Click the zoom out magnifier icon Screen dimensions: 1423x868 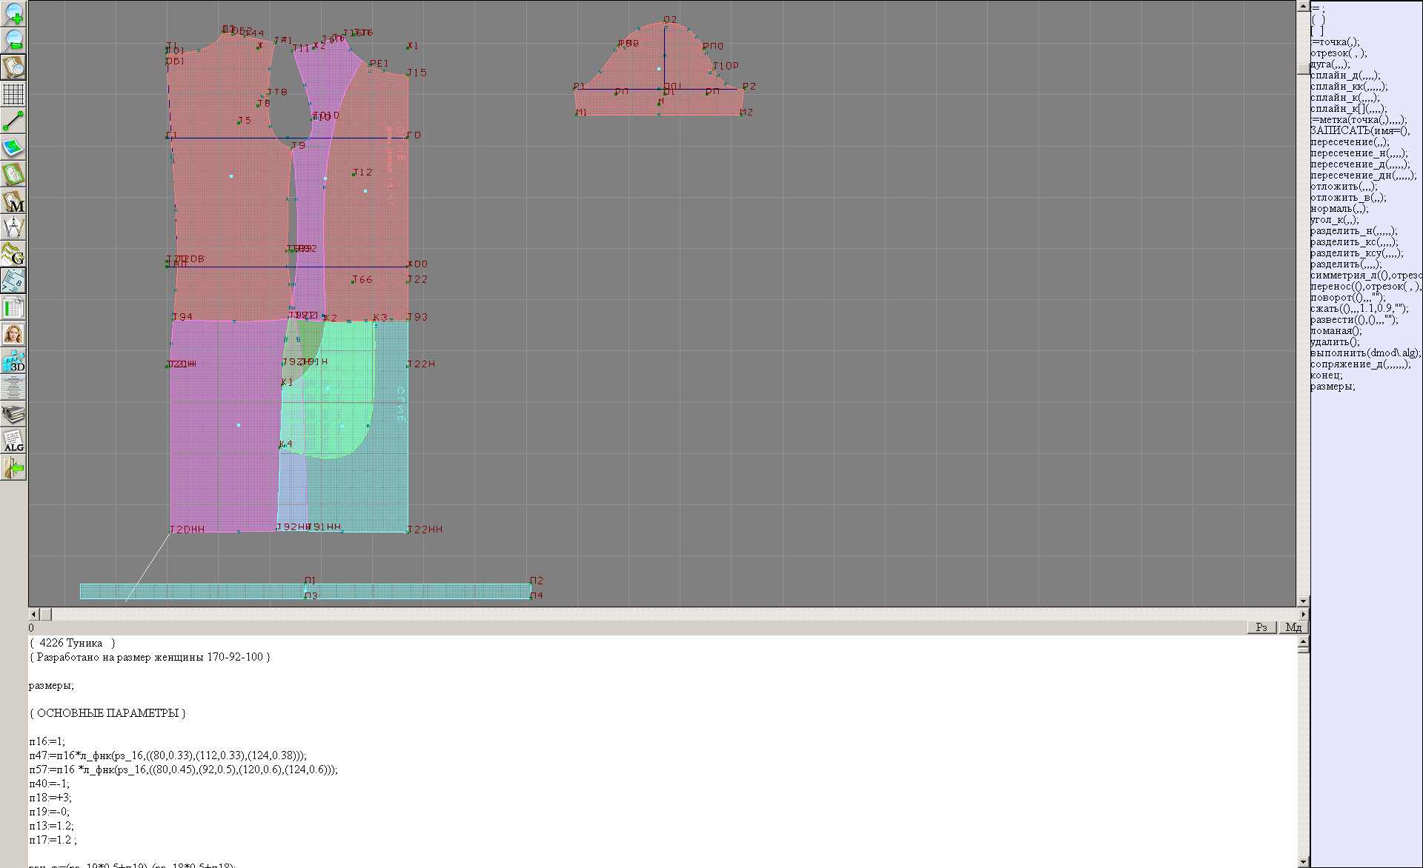coord(13,40)
